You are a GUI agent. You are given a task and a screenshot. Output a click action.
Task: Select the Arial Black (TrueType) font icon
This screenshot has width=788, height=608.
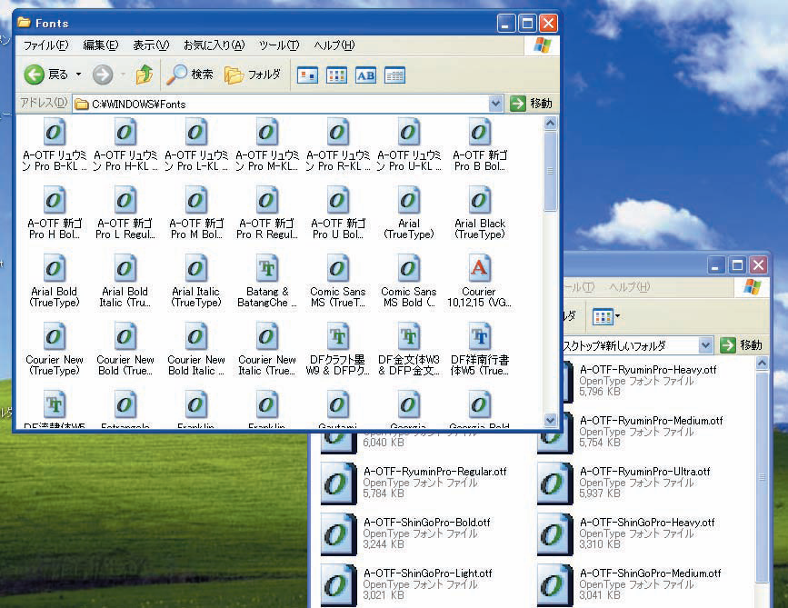479,201
